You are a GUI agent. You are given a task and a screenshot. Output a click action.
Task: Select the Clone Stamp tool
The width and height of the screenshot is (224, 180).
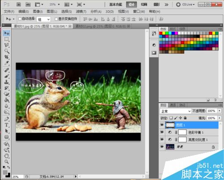(7, 82)
